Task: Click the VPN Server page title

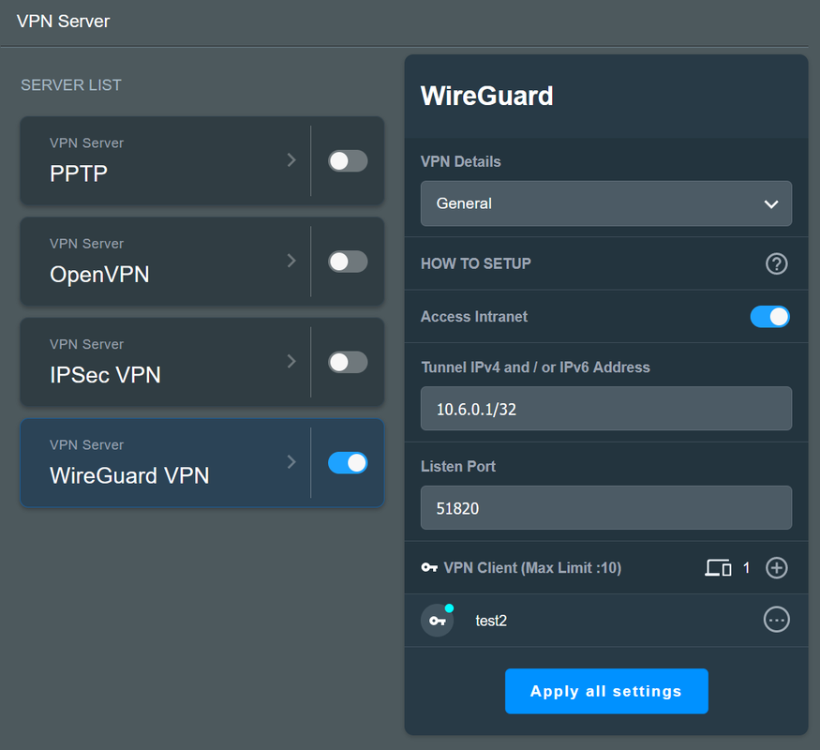Action: (x=64, y=21)
